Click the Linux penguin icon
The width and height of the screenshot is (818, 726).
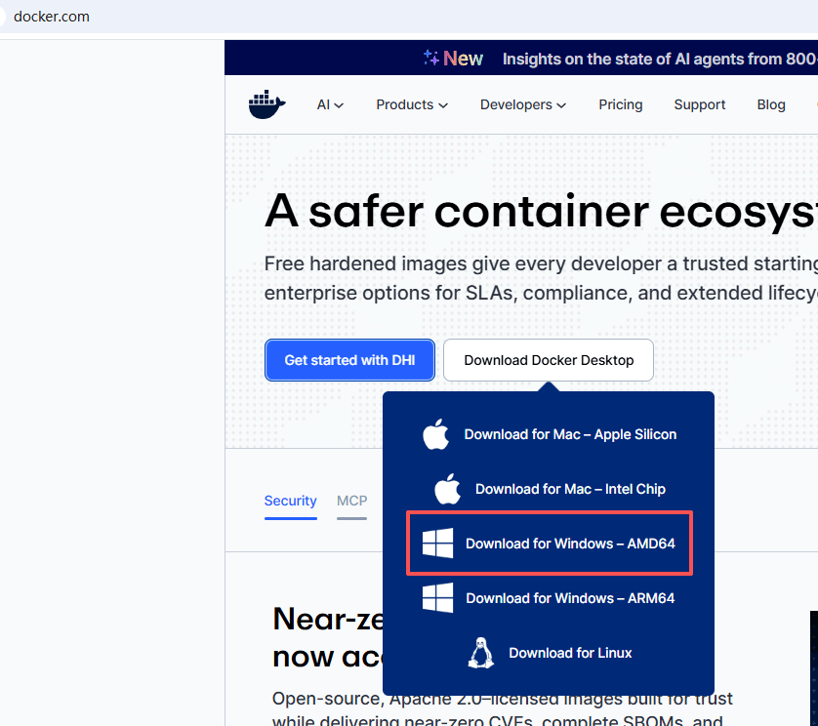tap(480, 653)
